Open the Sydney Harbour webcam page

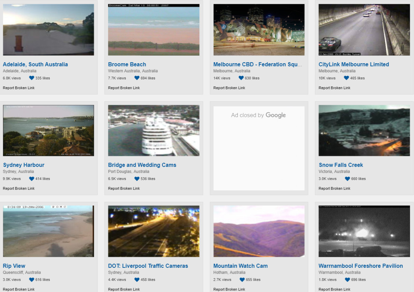pos(23,165)
